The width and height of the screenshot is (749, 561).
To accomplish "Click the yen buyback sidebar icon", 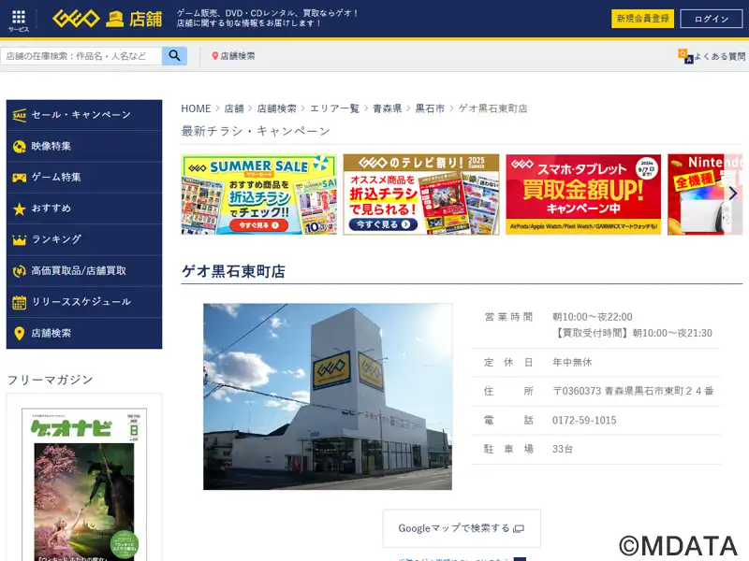I will [19, 271].
